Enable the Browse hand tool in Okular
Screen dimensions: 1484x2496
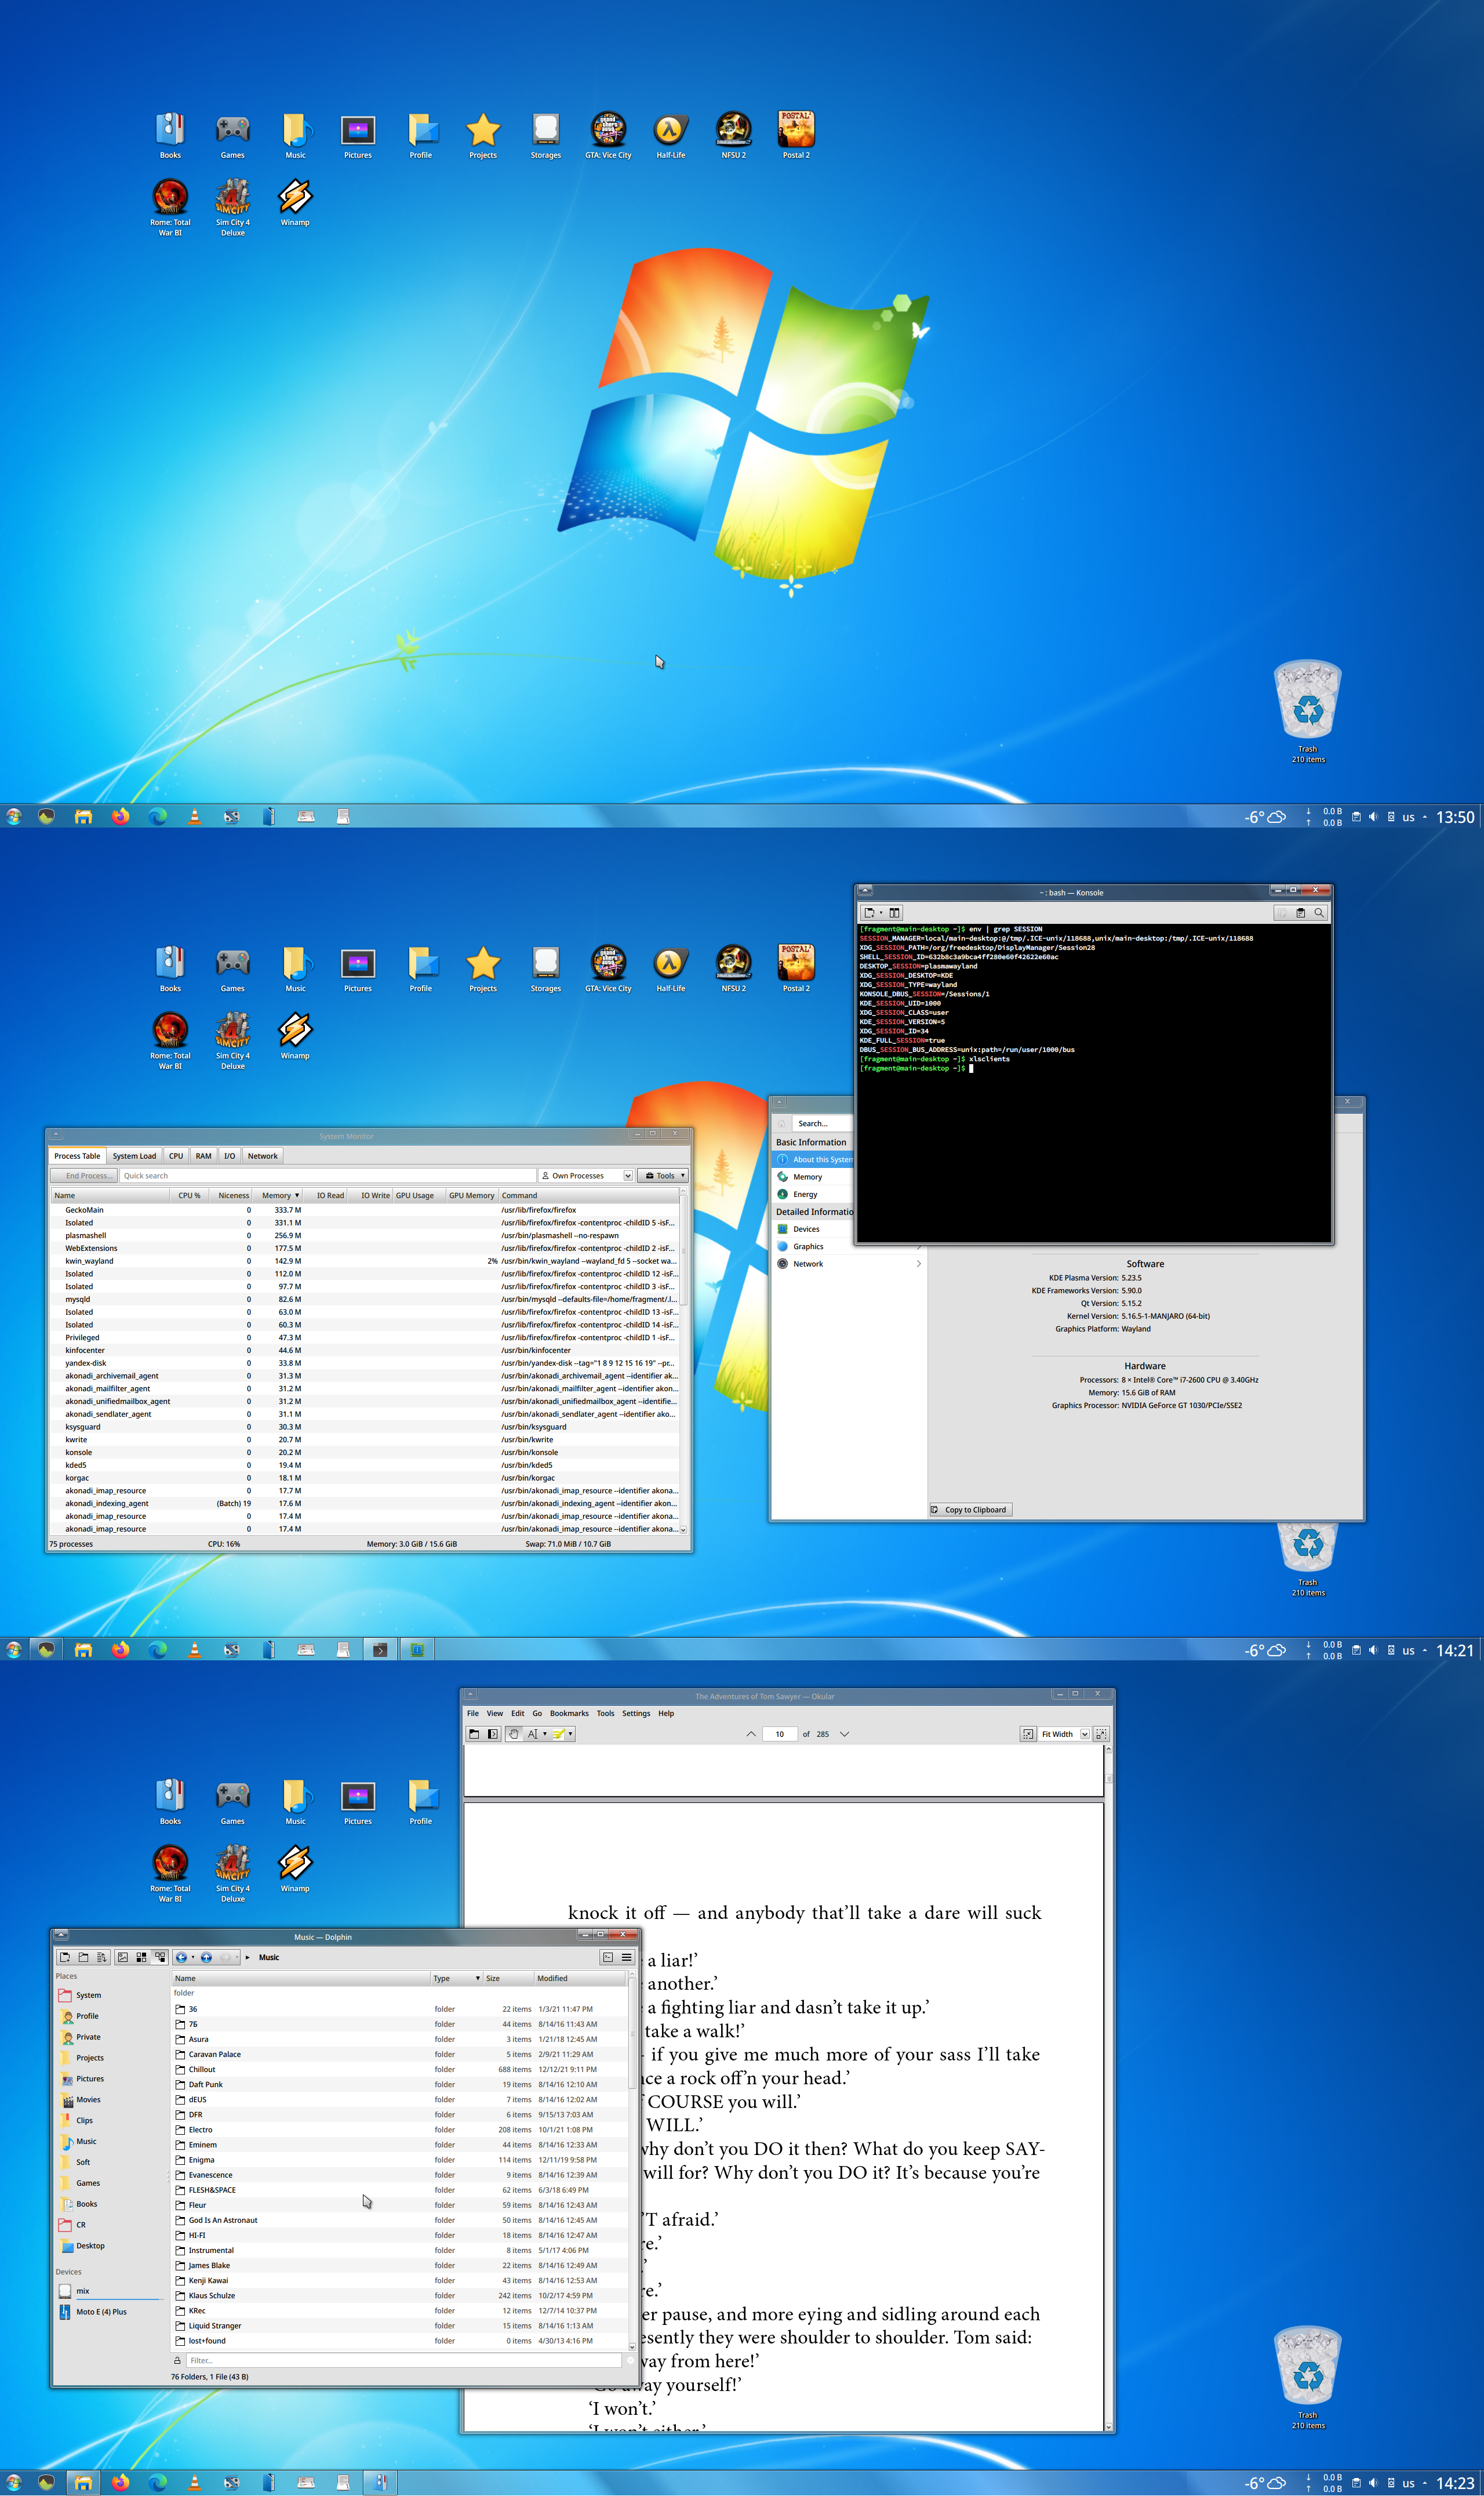click(x=513, y=1734)
